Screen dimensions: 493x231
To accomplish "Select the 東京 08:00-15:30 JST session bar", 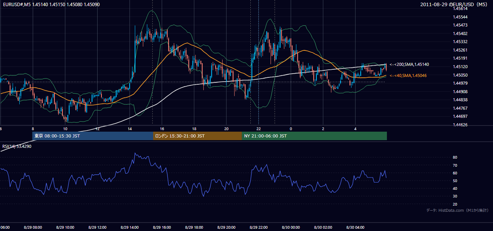I will point(93,136).
